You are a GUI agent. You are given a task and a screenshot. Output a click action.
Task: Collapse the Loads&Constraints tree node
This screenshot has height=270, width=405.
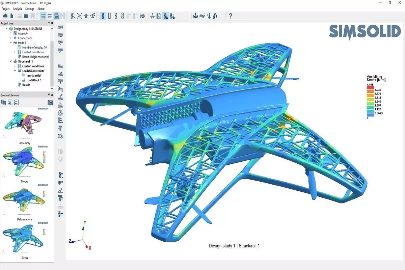[15, 71]
